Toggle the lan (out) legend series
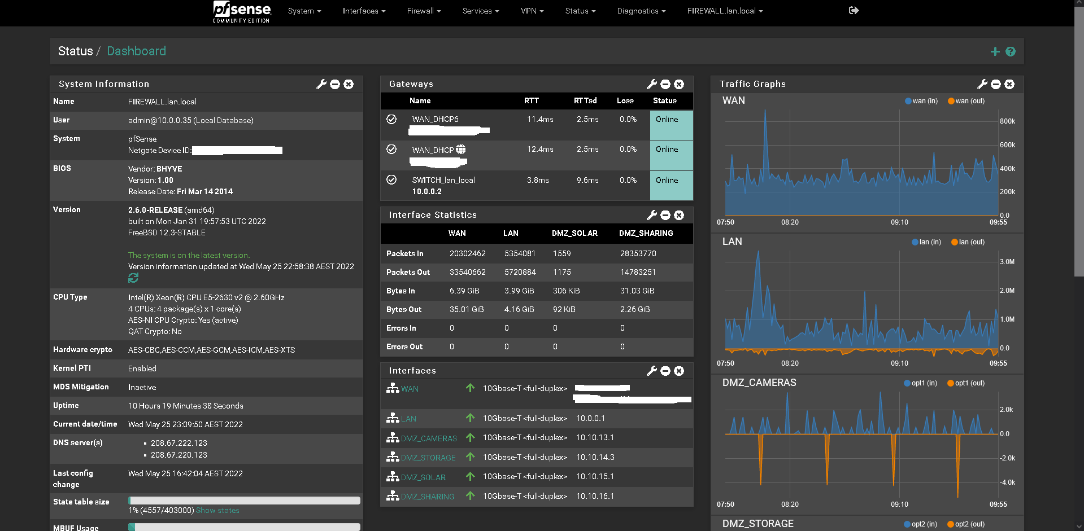 tap(968, 242)
